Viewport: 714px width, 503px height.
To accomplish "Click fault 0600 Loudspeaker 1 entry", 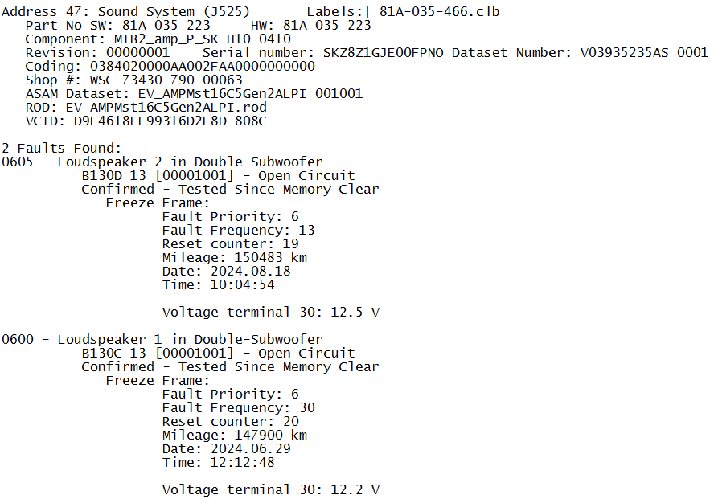I will pos(162,339).
